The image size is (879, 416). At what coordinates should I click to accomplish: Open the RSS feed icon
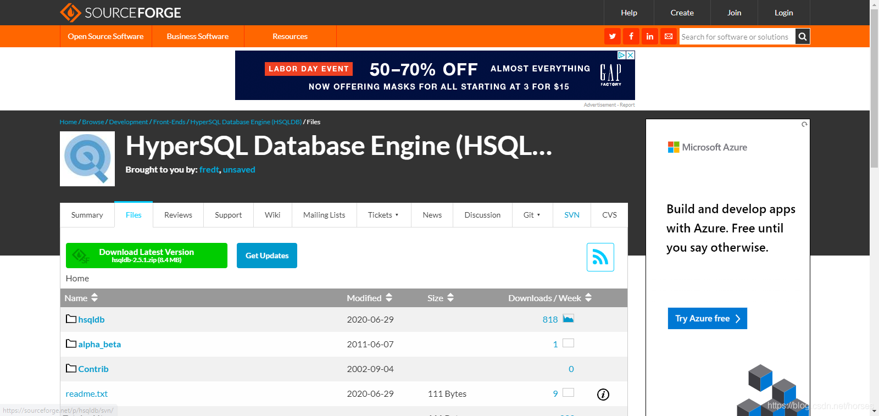click(x=600, y=257)
